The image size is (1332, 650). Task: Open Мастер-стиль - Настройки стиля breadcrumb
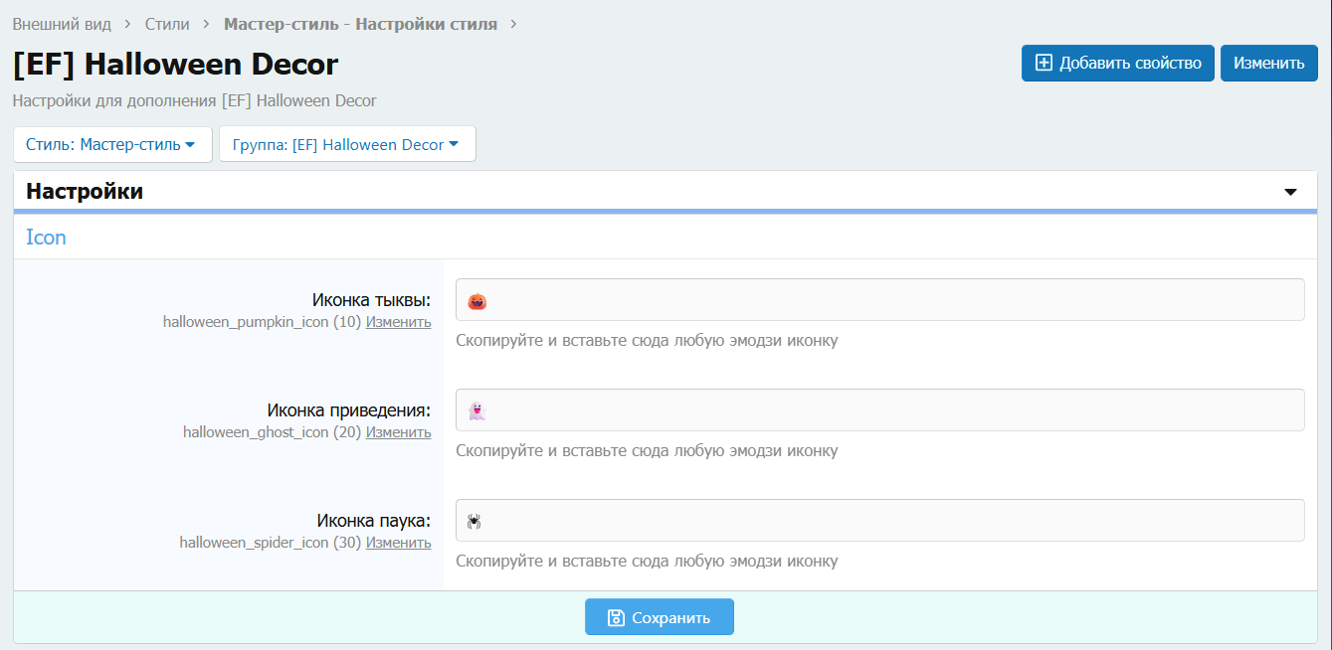360,24
